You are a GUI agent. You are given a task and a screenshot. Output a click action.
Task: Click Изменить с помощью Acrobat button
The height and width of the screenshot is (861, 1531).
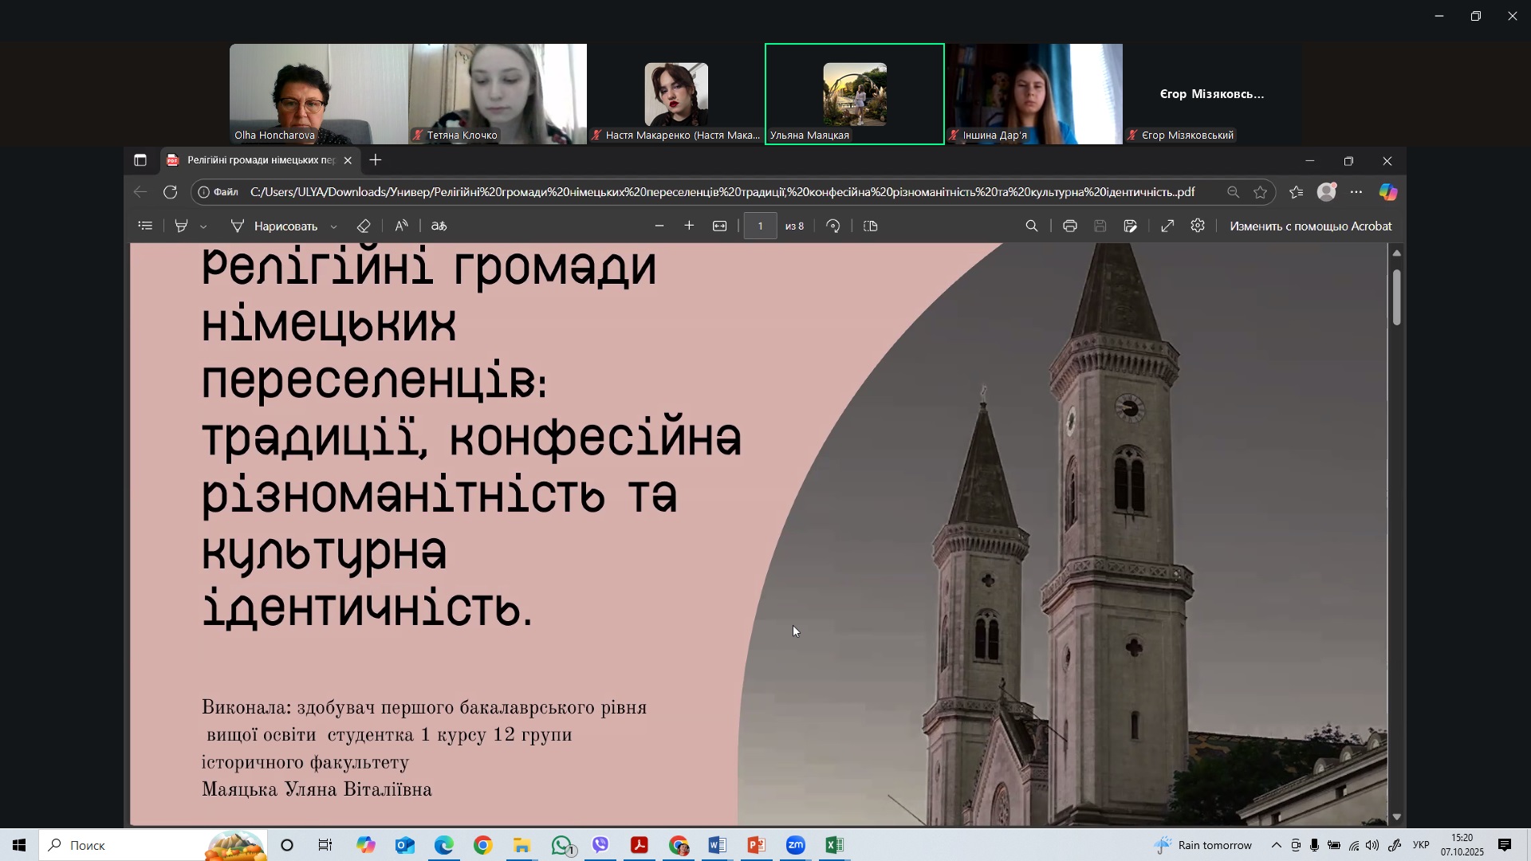click(x=1310, y=226)
